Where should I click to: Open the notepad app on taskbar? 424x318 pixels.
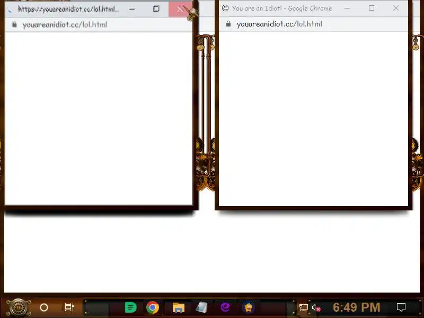pyautogui.click(x=201, y=307)
